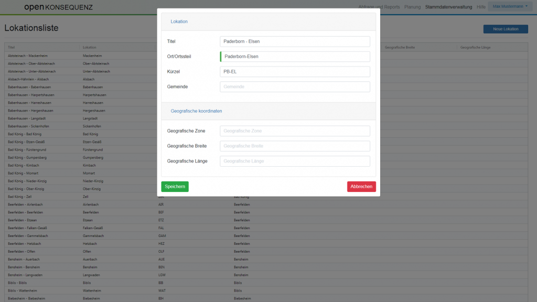This screenshot has height=302, width=537.
Task: Focus the Titel input field
Action: [x=295, y=41]
